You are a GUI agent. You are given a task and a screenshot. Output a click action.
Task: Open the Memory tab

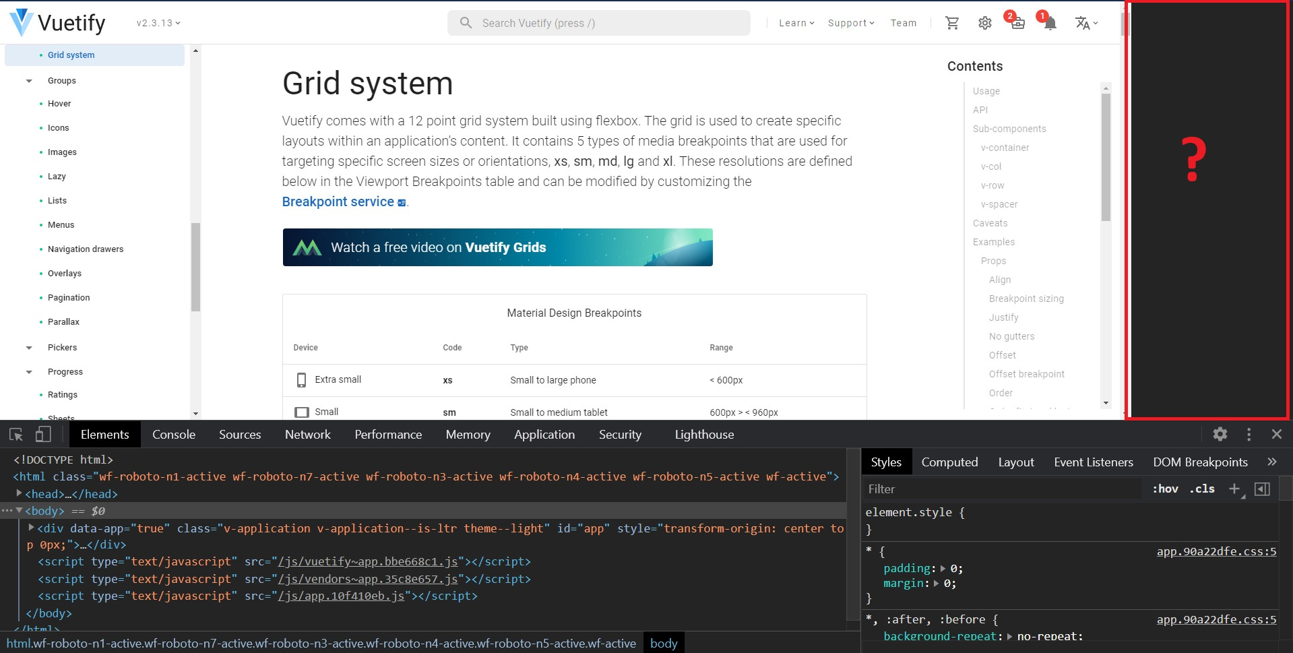tap(468, 435)
